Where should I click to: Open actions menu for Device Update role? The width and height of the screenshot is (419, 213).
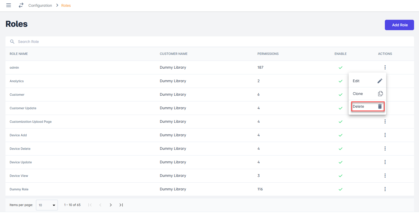pyautogui.click(x=385, y=162)
